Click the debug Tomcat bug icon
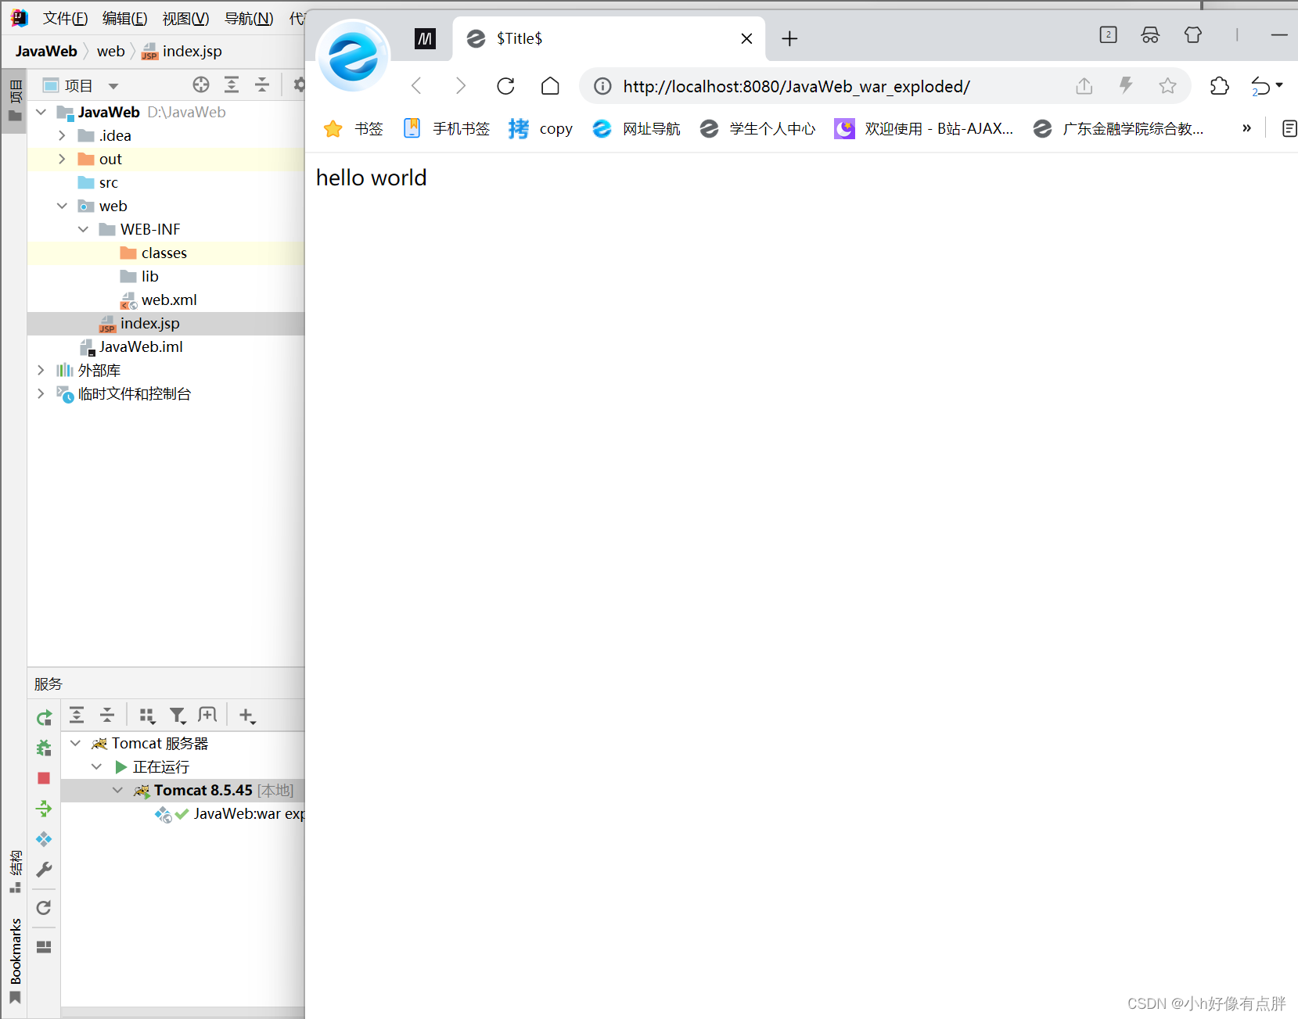 coord(44,748)
